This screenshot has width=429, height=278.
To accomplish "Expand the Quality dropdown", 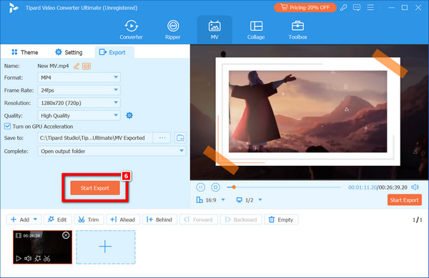I will point(79,116).
